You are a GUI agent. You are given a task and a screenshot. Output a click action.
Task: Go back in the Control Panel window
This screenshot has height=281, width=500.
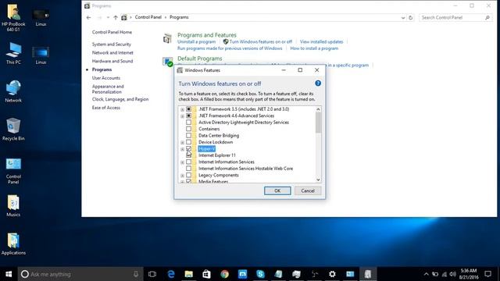(x=88, y=17)
